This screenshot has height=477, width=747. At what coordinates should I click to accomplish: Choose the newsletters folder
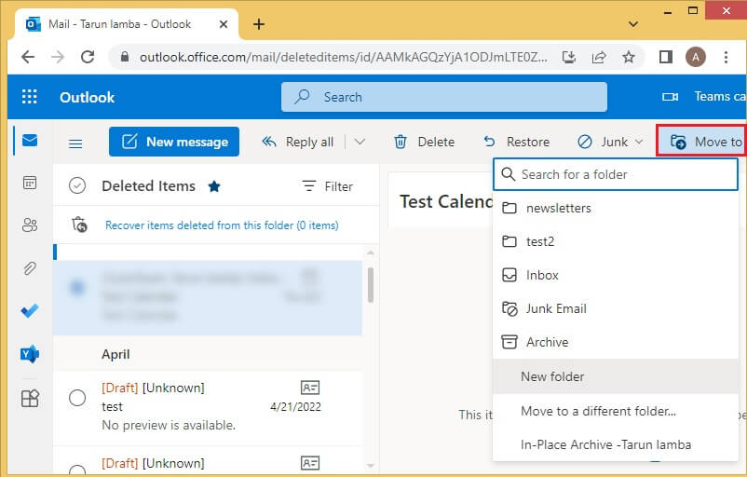click(x=616, y=209)
